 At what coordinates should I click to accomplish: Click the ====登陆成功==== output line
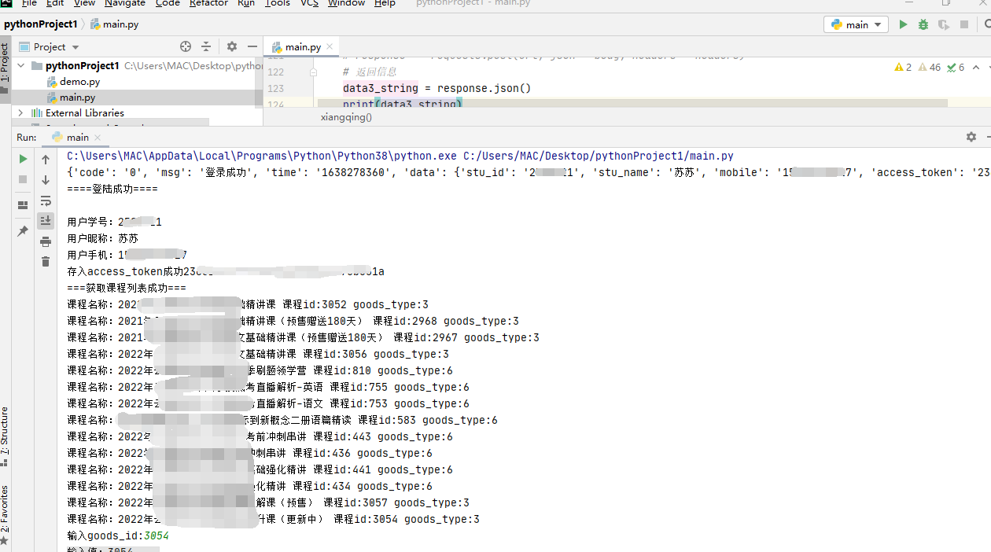112,189
